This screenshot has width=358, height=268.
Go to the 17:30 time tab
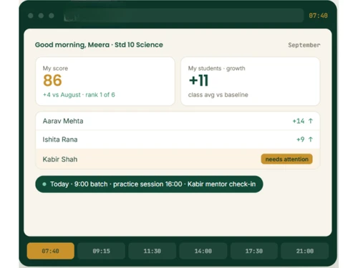[x=254, y=251]
